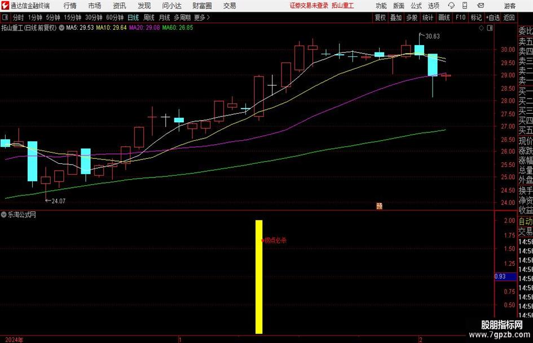Click the 乐淘公式网 sub-indicator title

[x=22, y=215]
